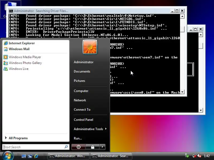This screenshot has height=160, width=214.
Task: Click the line mentioning FETNDIS.inf
Action: pyautogui.click(x=78, y=22)
